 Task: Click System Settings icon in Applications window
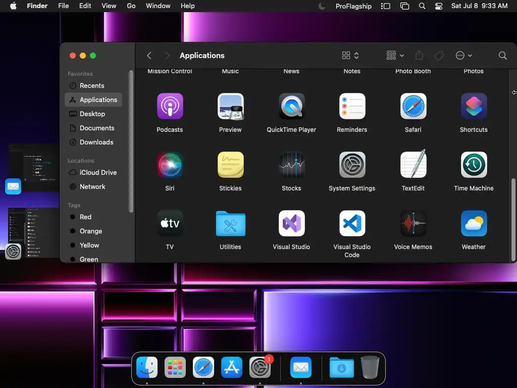352,165
